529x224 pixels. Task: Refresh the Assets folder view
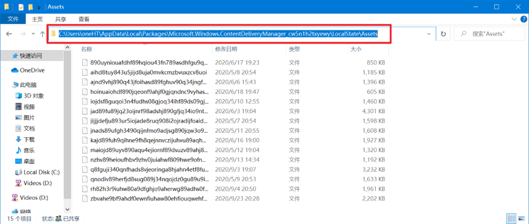coord(443,34)
